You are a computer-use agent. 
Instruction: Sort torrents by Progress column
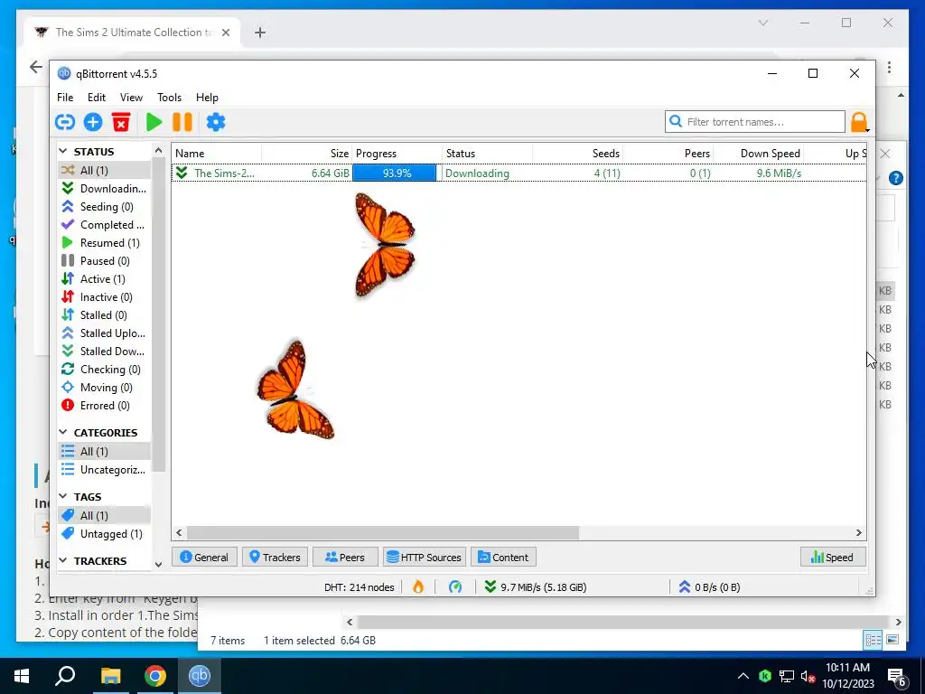[397, 154]
